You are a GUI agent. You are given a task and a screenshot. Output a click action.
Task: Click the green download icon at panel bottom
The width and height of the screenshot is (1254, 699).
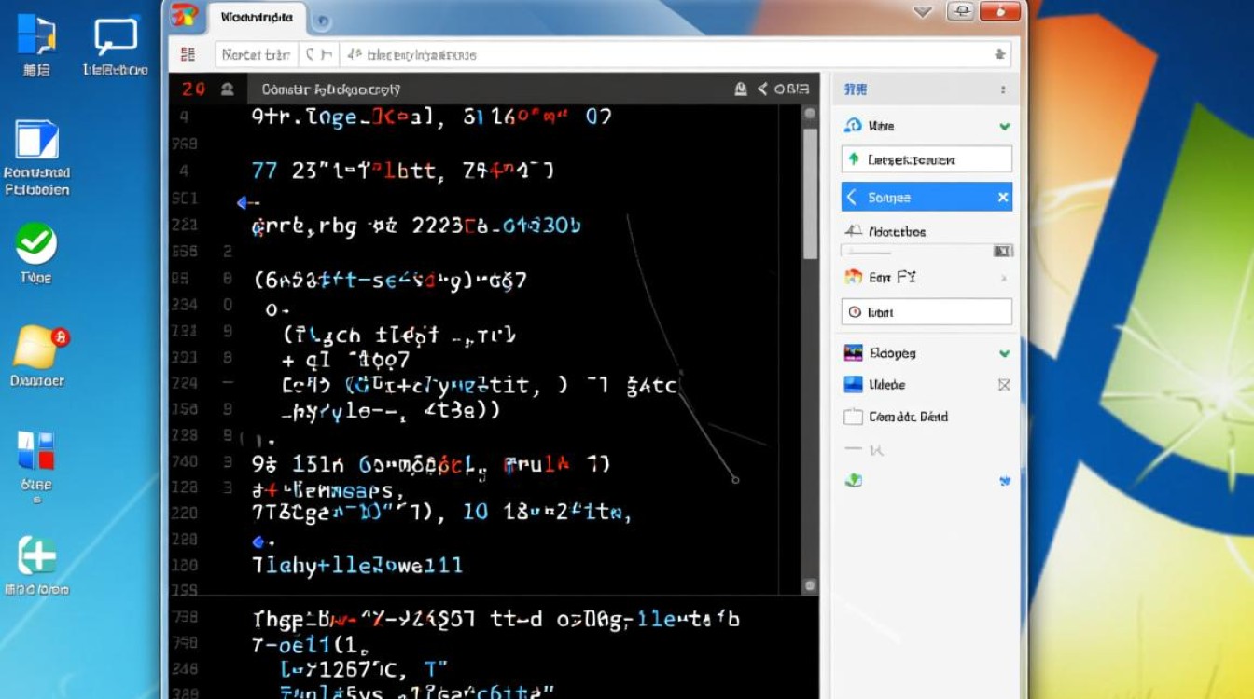point(853,481)
